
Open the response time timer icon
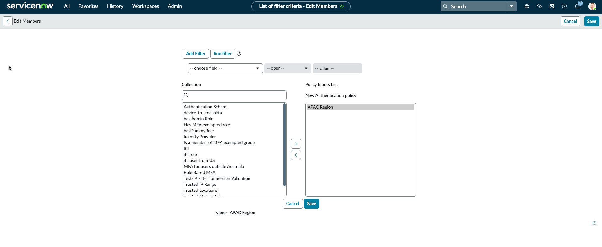(594, 223)
